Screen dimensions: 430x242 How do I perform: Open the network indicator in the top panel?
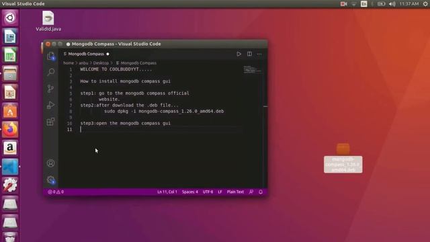354,4
